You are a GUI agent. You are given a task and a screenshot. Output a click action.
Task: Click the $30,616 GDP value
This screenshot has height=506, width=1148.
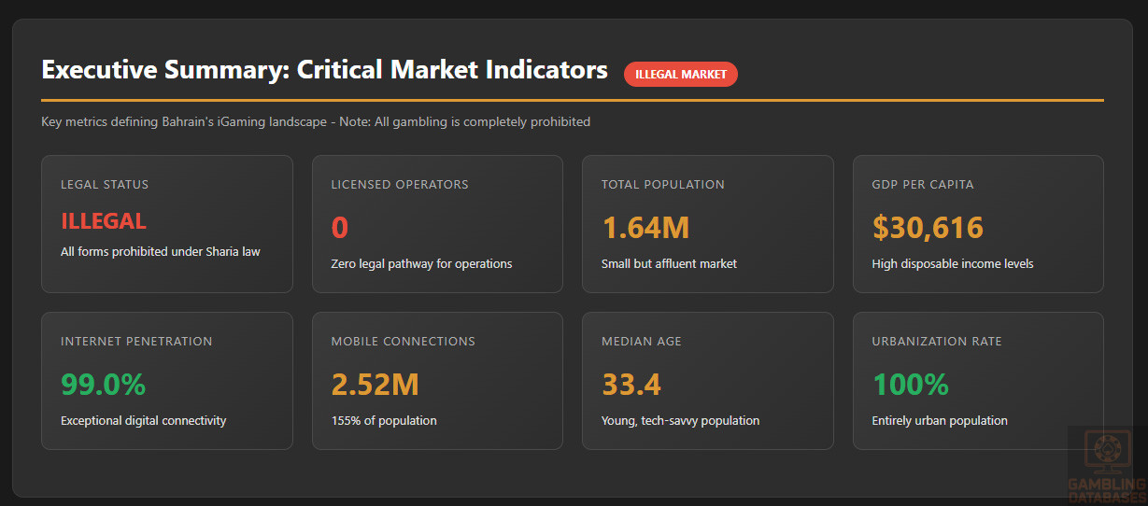(928, 227)
